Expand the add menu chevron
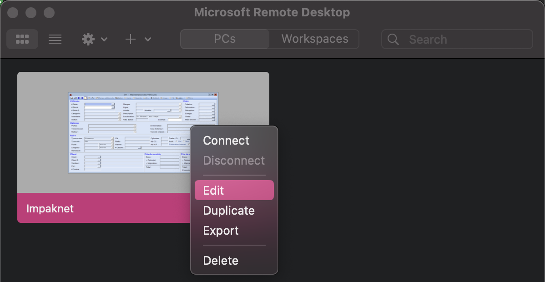545x282 pixels. tap(148, 39)
